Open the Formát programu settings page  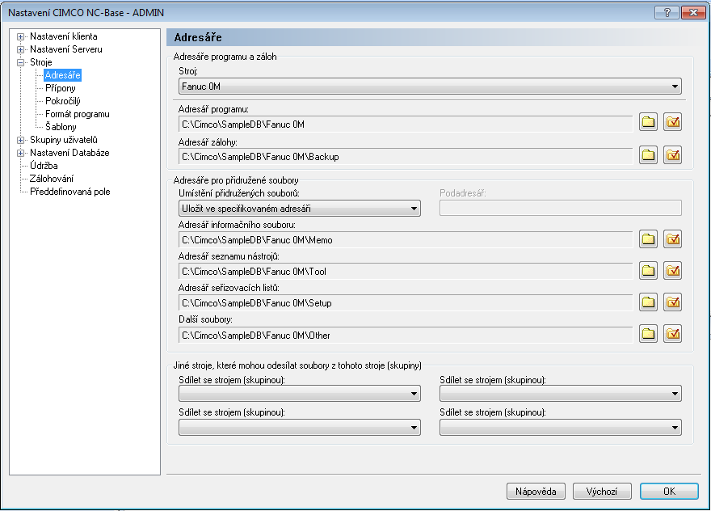77,114
